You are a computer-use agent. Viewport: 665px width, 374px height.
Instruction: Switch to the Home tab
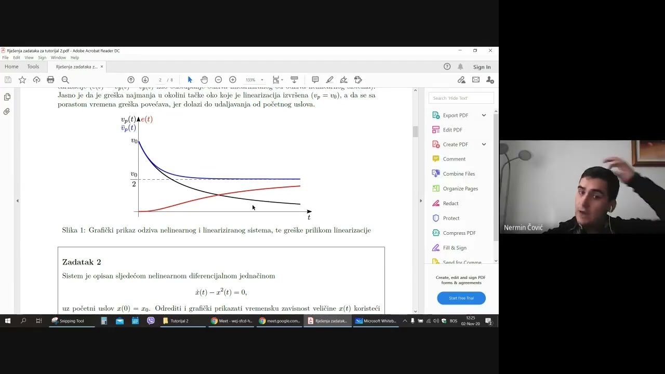[11, 66]
